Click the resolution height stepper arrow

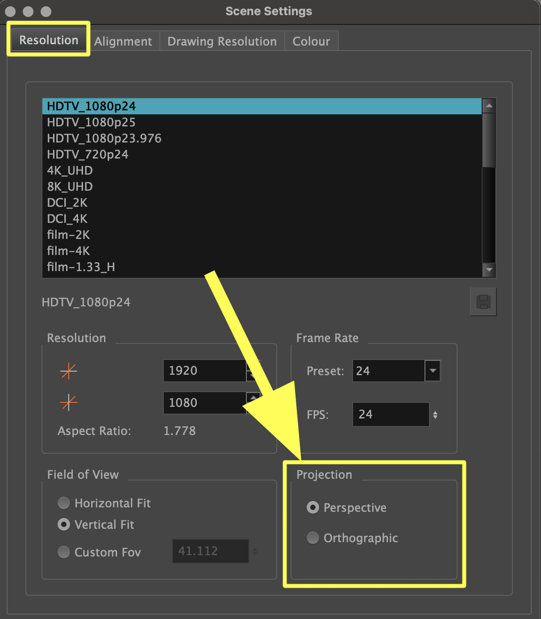[x=253, y=397]
